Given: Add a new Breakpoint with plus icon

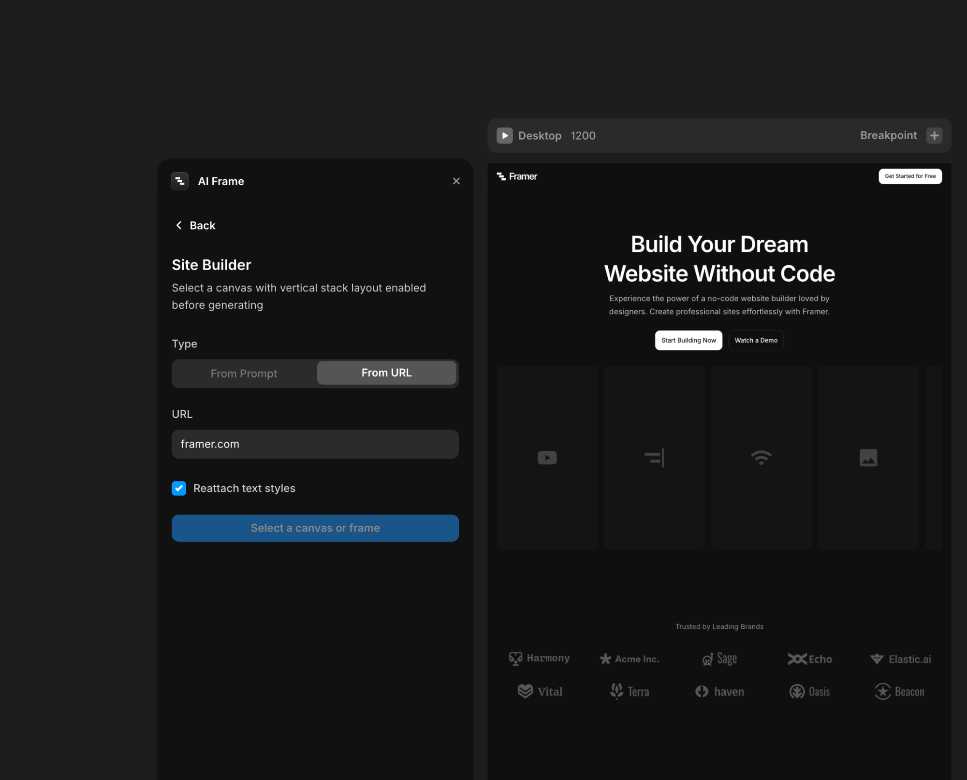Looking at the screenshot, I should [934, 136].
